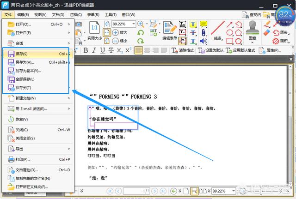Open the 窗口(W) menu
Screen dimensions: 296x199
pyautogui.click(x=129, y=14)
